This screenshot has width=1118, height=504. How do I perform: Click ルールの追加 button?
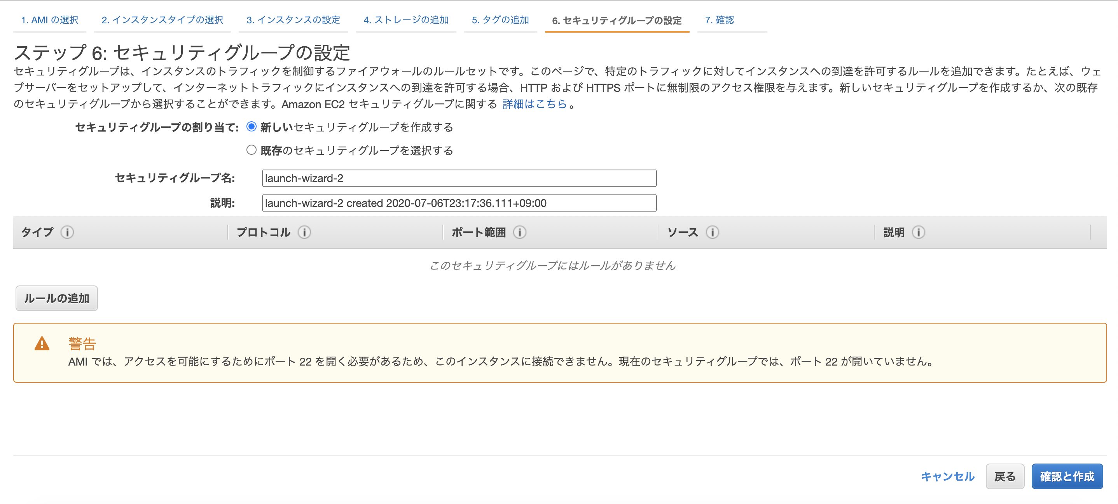click(x=57, y=298)
